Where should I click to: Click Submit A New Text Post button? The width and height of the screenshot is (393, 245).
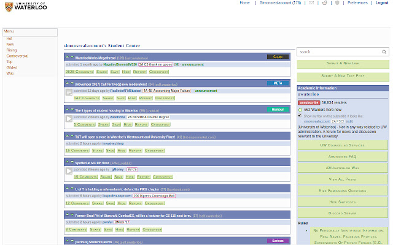tap(343, 77)
